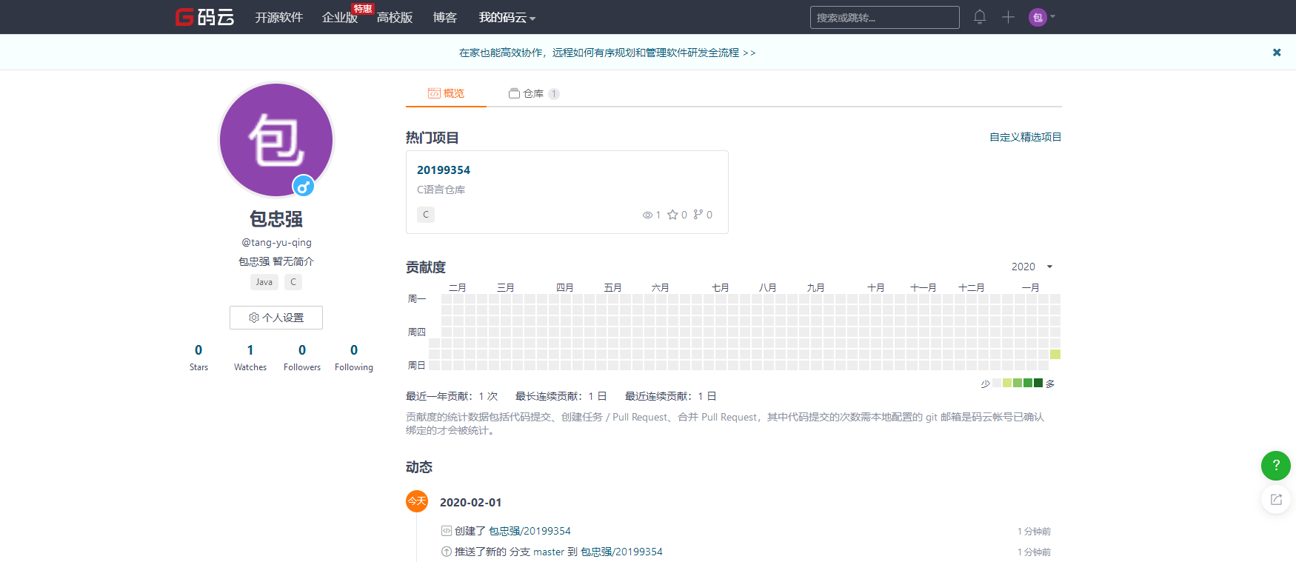Click the 最长连续贡献 statistic
The image size is (1296, 579).
pos(561,396)
